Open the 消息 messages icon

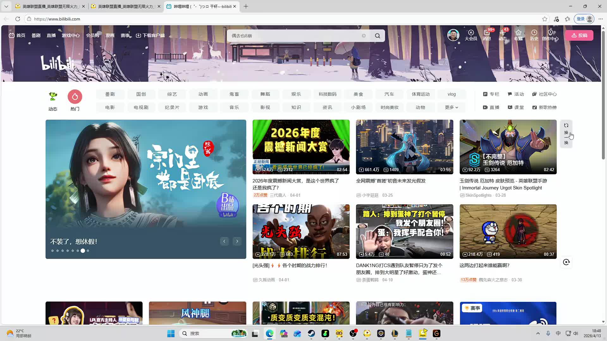tap(487, 33)
